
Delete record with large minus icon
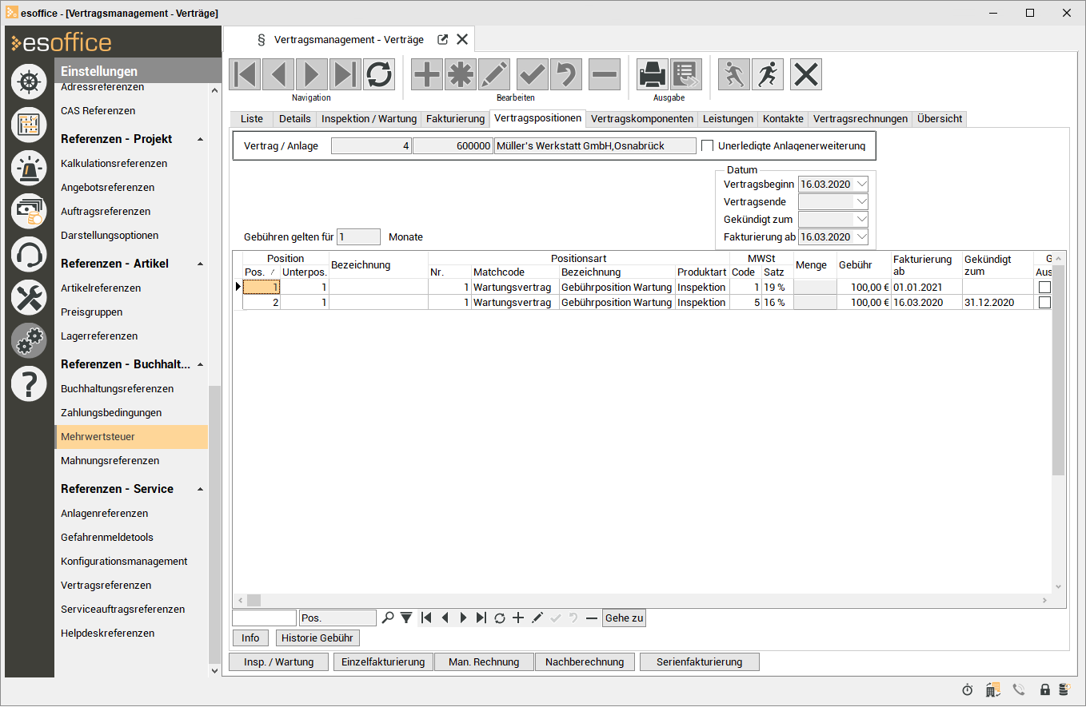605,74
